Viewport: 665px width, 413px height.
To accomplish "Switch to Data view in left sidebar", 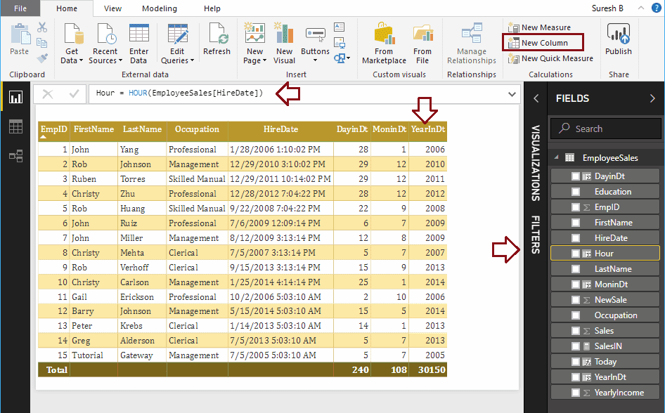I will (15, 126).
